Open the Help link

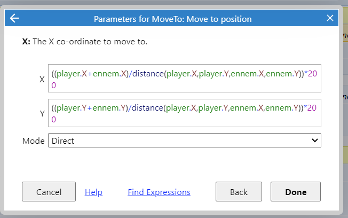[93, 192]
